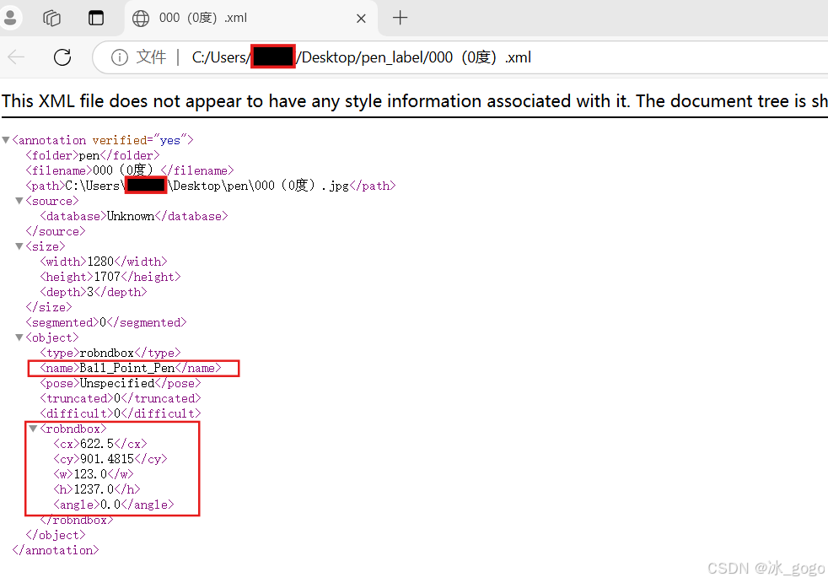Click the width 1280 value
828x583 pixels.
point(100,262)
